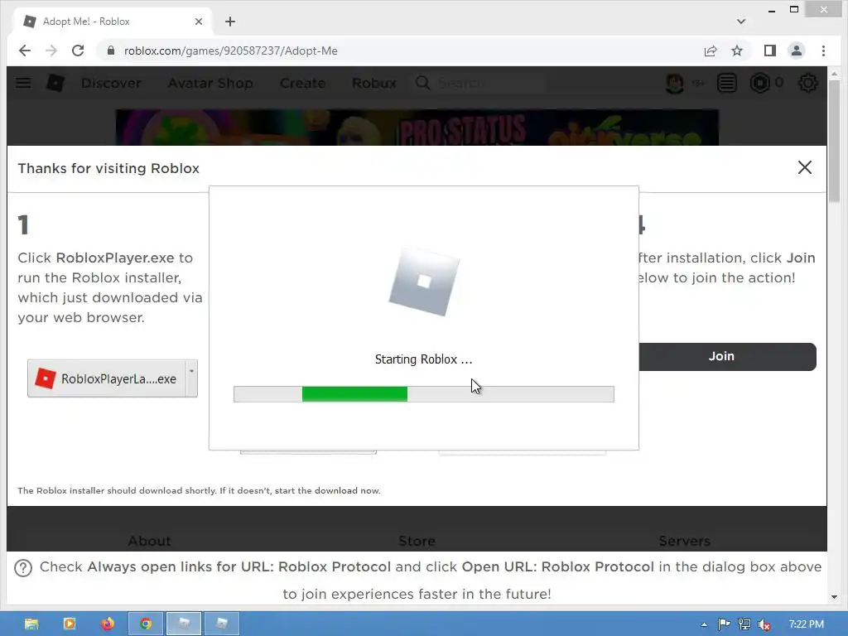
Task: Go to the Robux menu item
Action: 374,84
